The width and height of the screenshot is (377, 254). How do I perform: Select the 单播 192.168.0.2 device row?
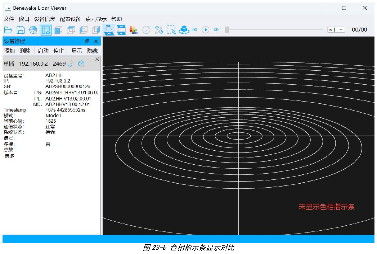pos(51,64)
